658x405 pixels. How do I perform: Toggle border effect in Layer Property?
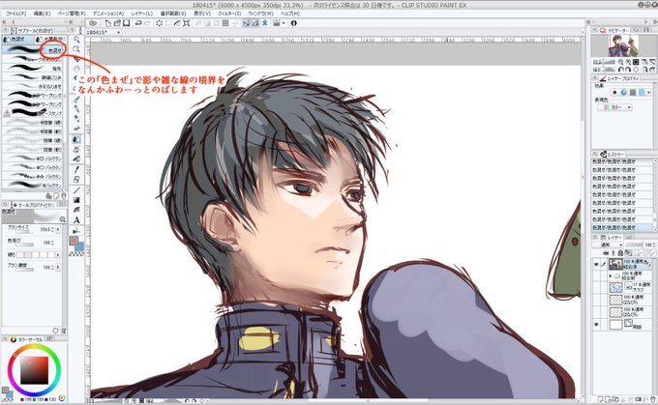614,92
